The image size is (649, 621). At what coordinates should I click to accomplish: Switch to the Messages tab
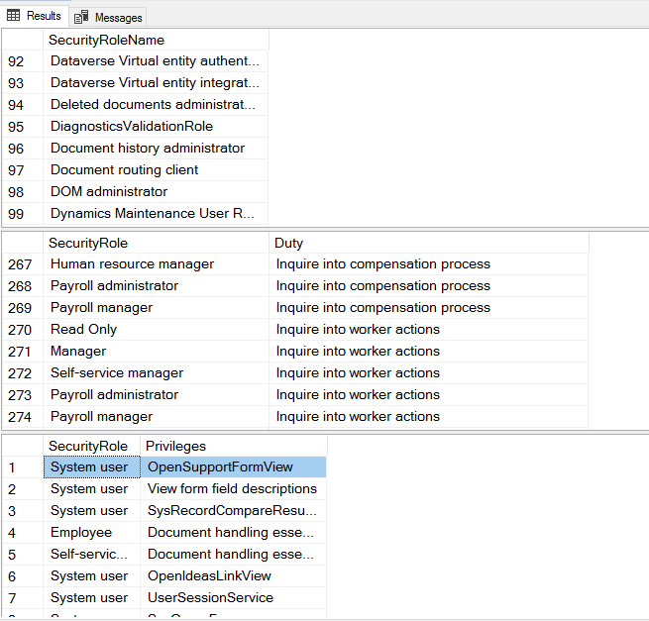coord(107,18)
